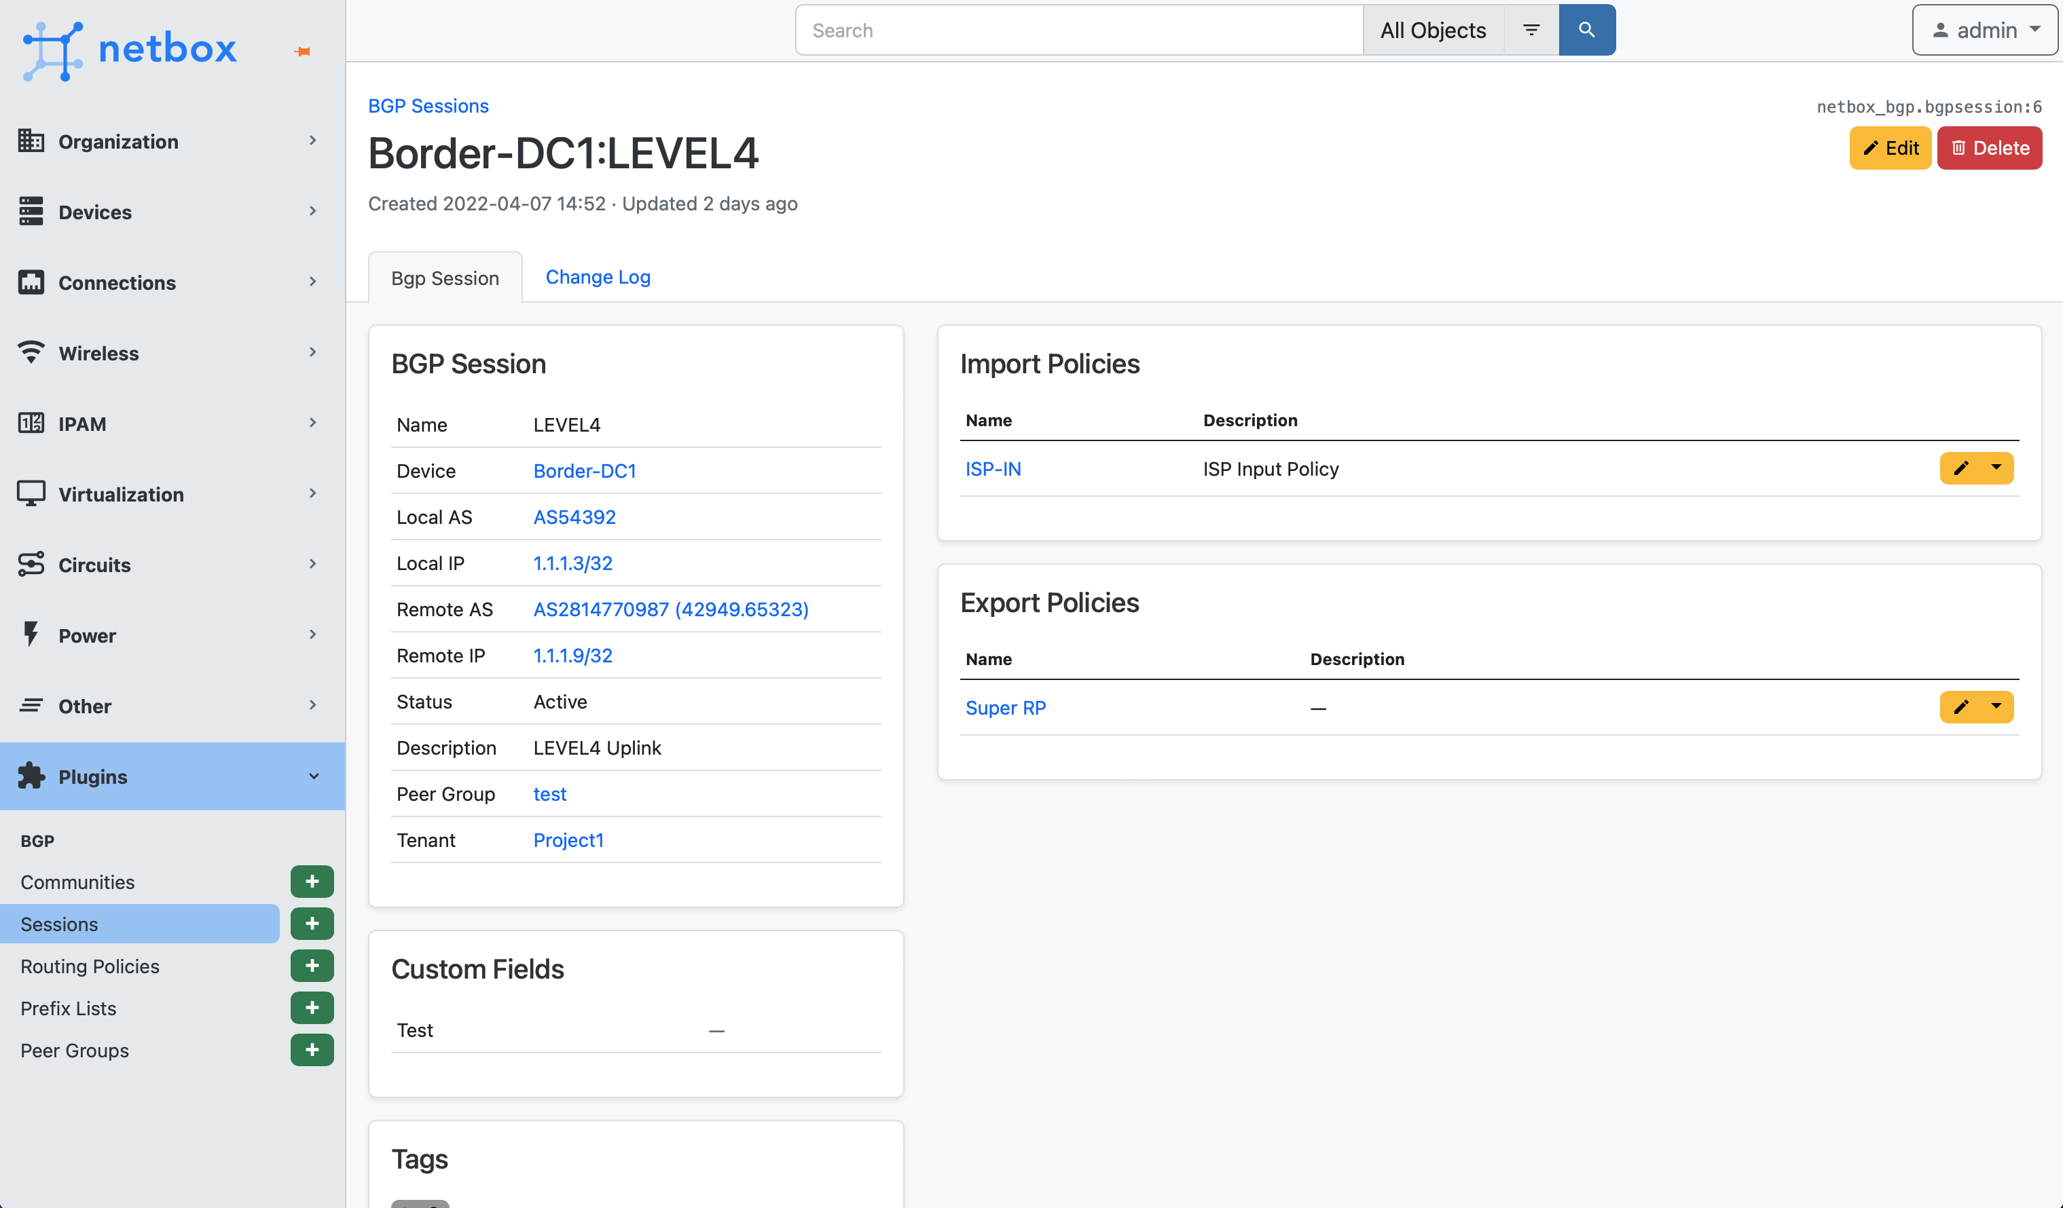Add a new peer group

(x=312, y=1049)
